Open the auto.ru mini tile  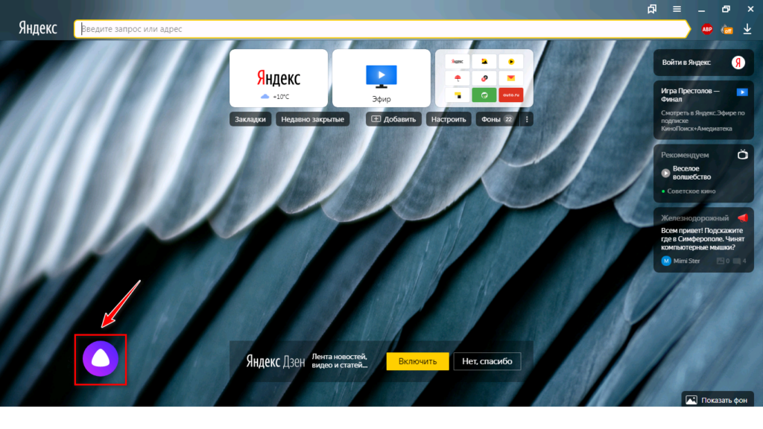coord(511,95)
